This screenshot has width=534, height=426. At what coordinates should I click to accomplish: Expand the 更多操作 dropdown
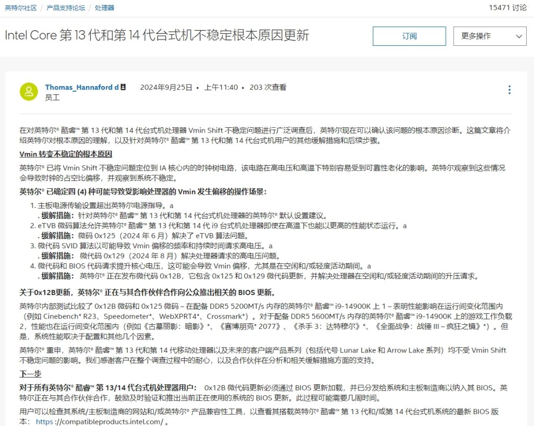(x=490, y=36)
